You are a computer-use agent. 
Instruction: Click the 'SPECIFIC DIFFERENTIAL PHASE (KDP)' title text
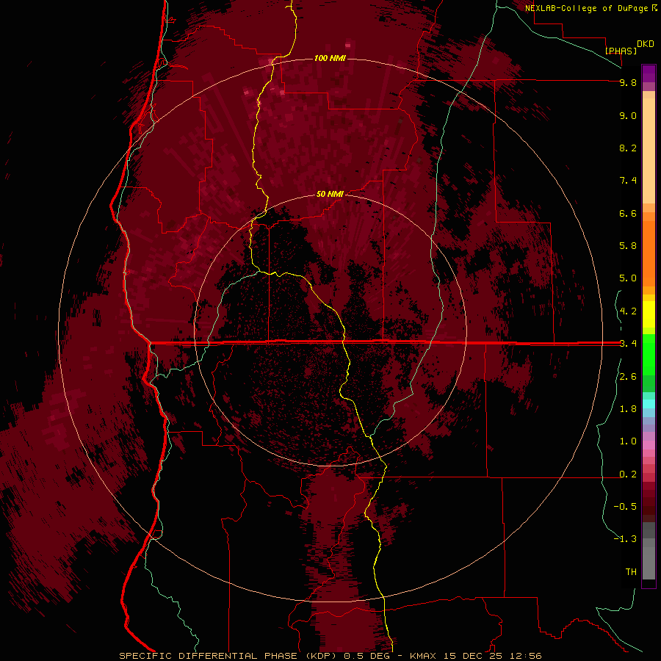tap(228, 656)
